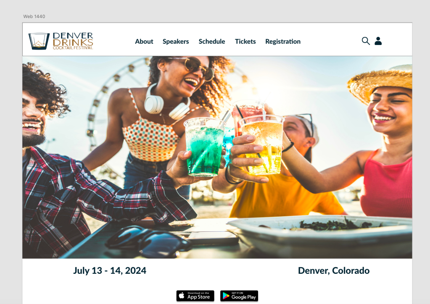Screen dimensions: 430x304
Task: Open the search magnifier icon
Action: point(366,41)
